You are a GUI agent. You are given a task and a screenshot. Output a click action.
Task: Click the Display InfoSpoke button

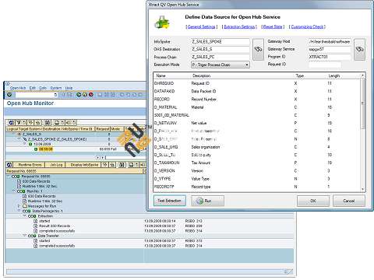click(x=83, y=165)
